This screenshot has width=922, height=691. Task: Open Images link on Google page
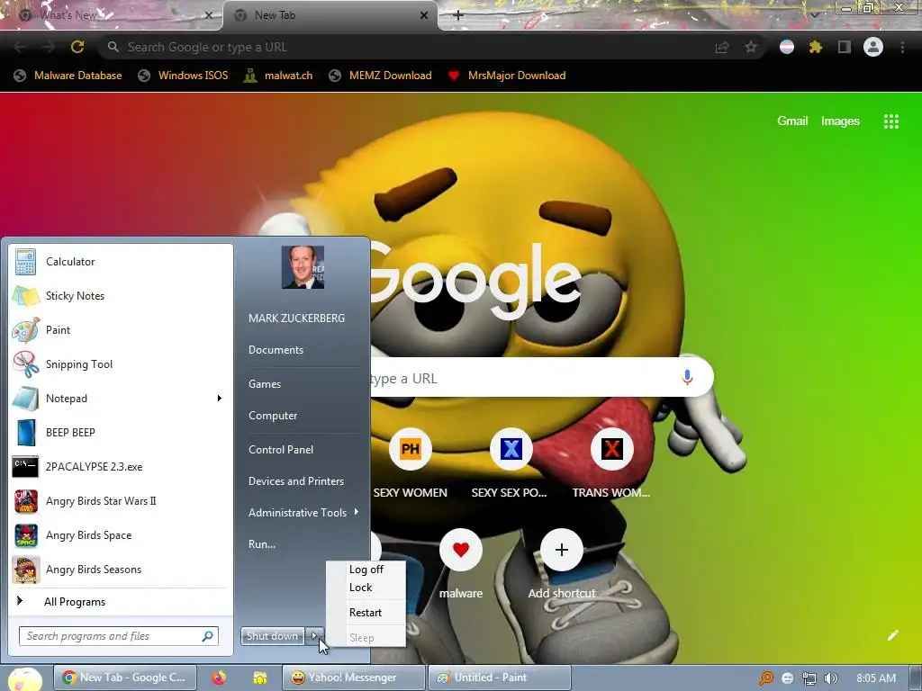pyautogui.click(x=840, y=121)
